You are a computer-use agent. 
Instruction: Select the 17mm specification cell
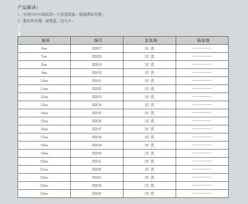[44, 137]
